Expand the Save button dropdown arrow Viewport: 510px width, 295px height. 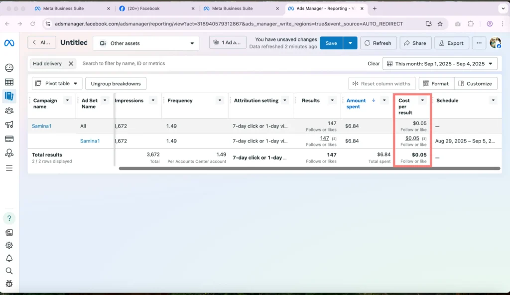coord(350,43)
